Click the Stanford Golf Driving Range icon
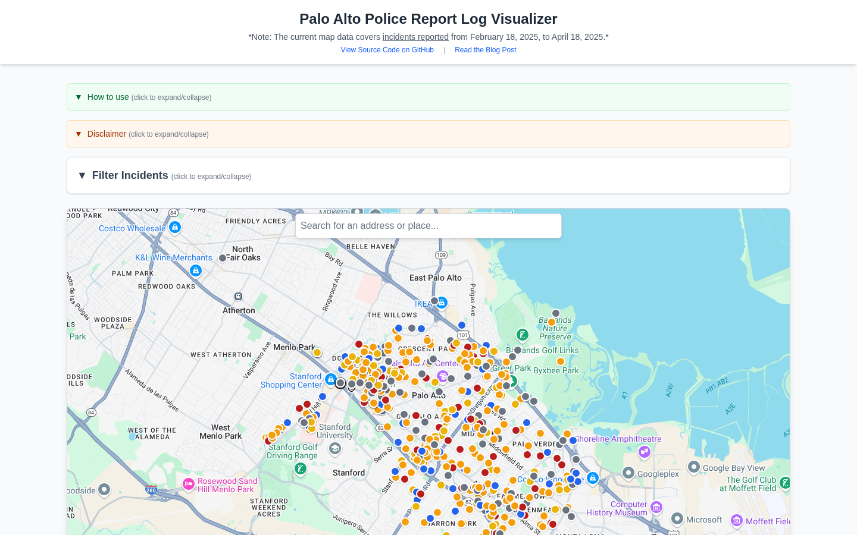Screen dimensions: 857x535 (x=301, y=469)
